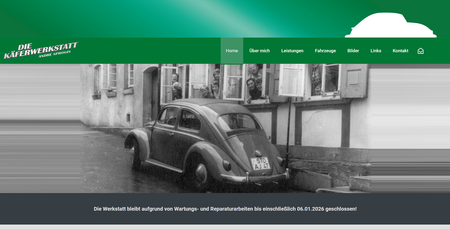Open the envelope mail icon in navigation

click(x=420, y=51)
